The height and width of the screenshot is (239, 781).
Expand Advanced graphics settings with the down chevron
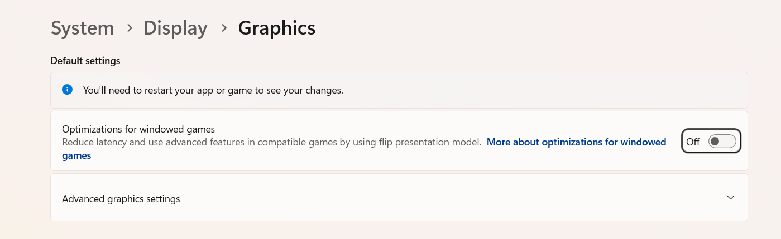pyautogui.click(x=730, y=198)
